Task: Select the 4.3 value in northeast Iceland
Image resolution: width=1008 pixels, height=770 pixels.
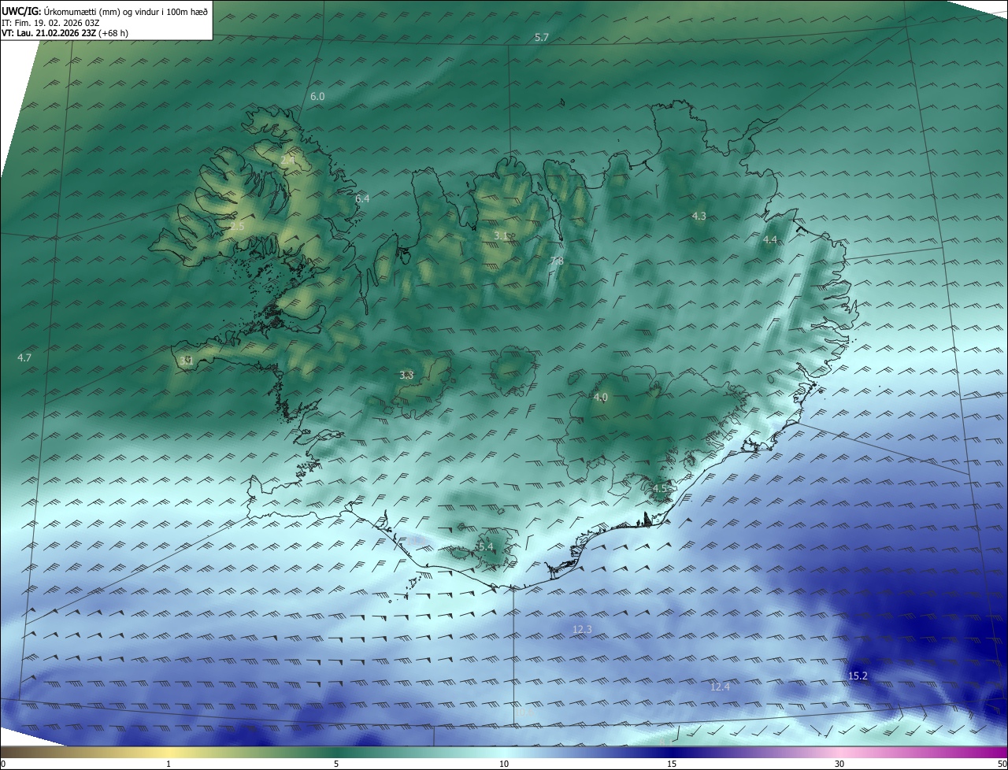Action: pyautogui.click(x=699, y=216)
